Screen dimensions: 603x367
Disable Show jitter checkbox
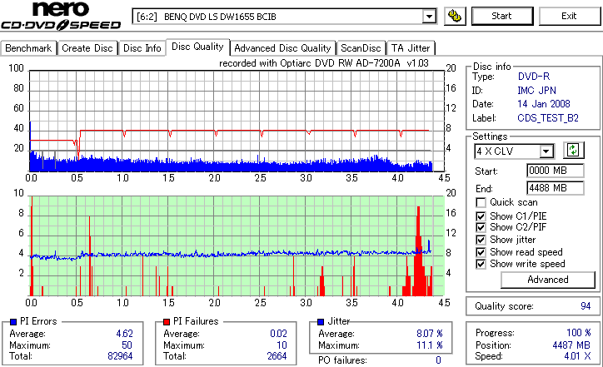481,240
